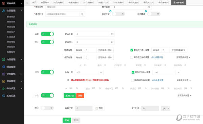The image size is (203, 124).
Task: Close the 商品消费 tab via its x icon
Action: (63, 2)
